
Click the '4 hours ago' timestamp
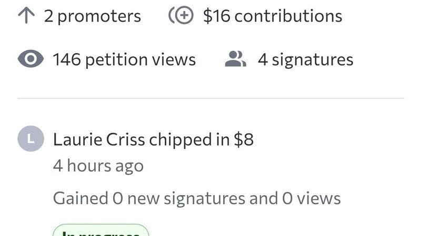coord(98,166)
